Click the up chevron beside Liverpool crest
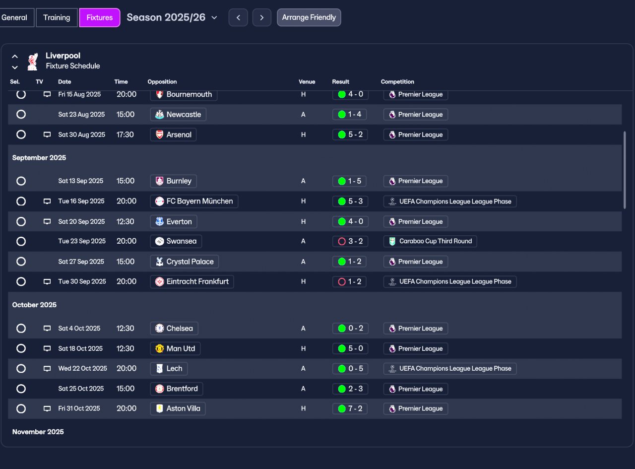Viewport: 635px width, 469px height. click(15, 57)
